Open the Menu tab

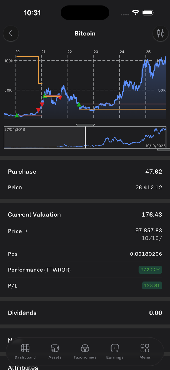pyautogui.click(x=145, y=351)
